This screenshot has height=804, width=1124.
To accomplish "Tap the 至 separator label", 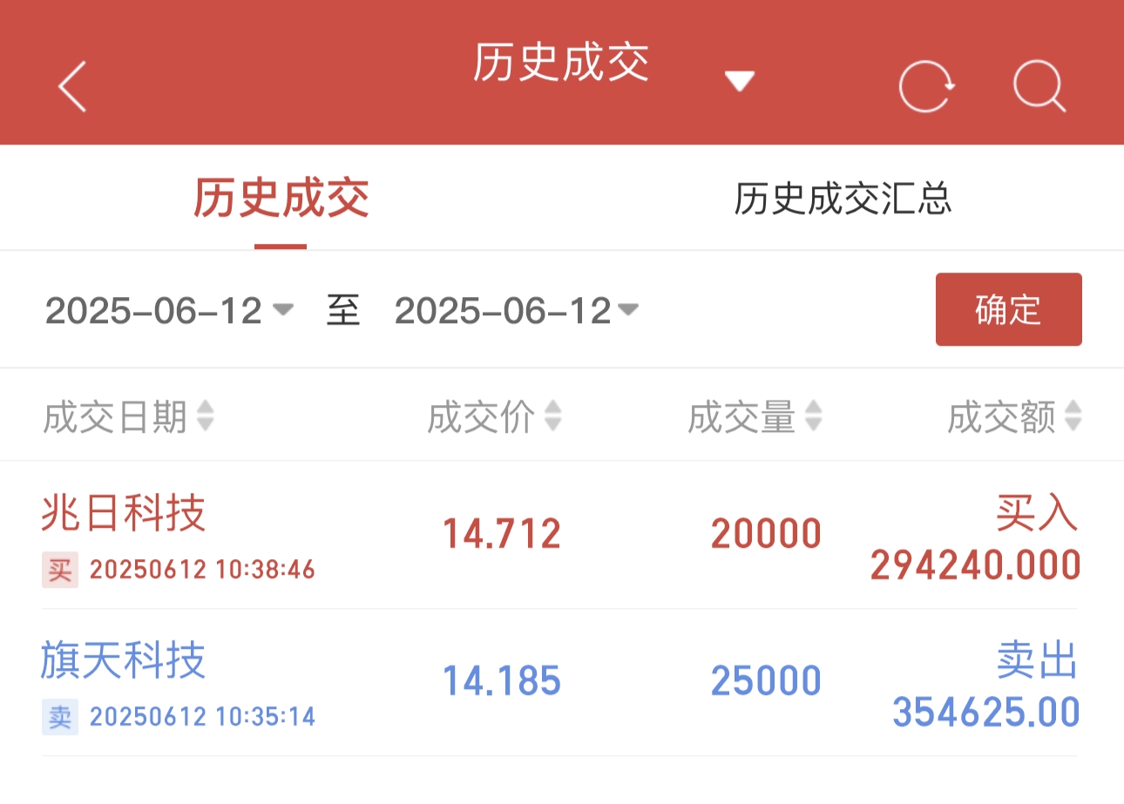I will (x=343, y=310).
